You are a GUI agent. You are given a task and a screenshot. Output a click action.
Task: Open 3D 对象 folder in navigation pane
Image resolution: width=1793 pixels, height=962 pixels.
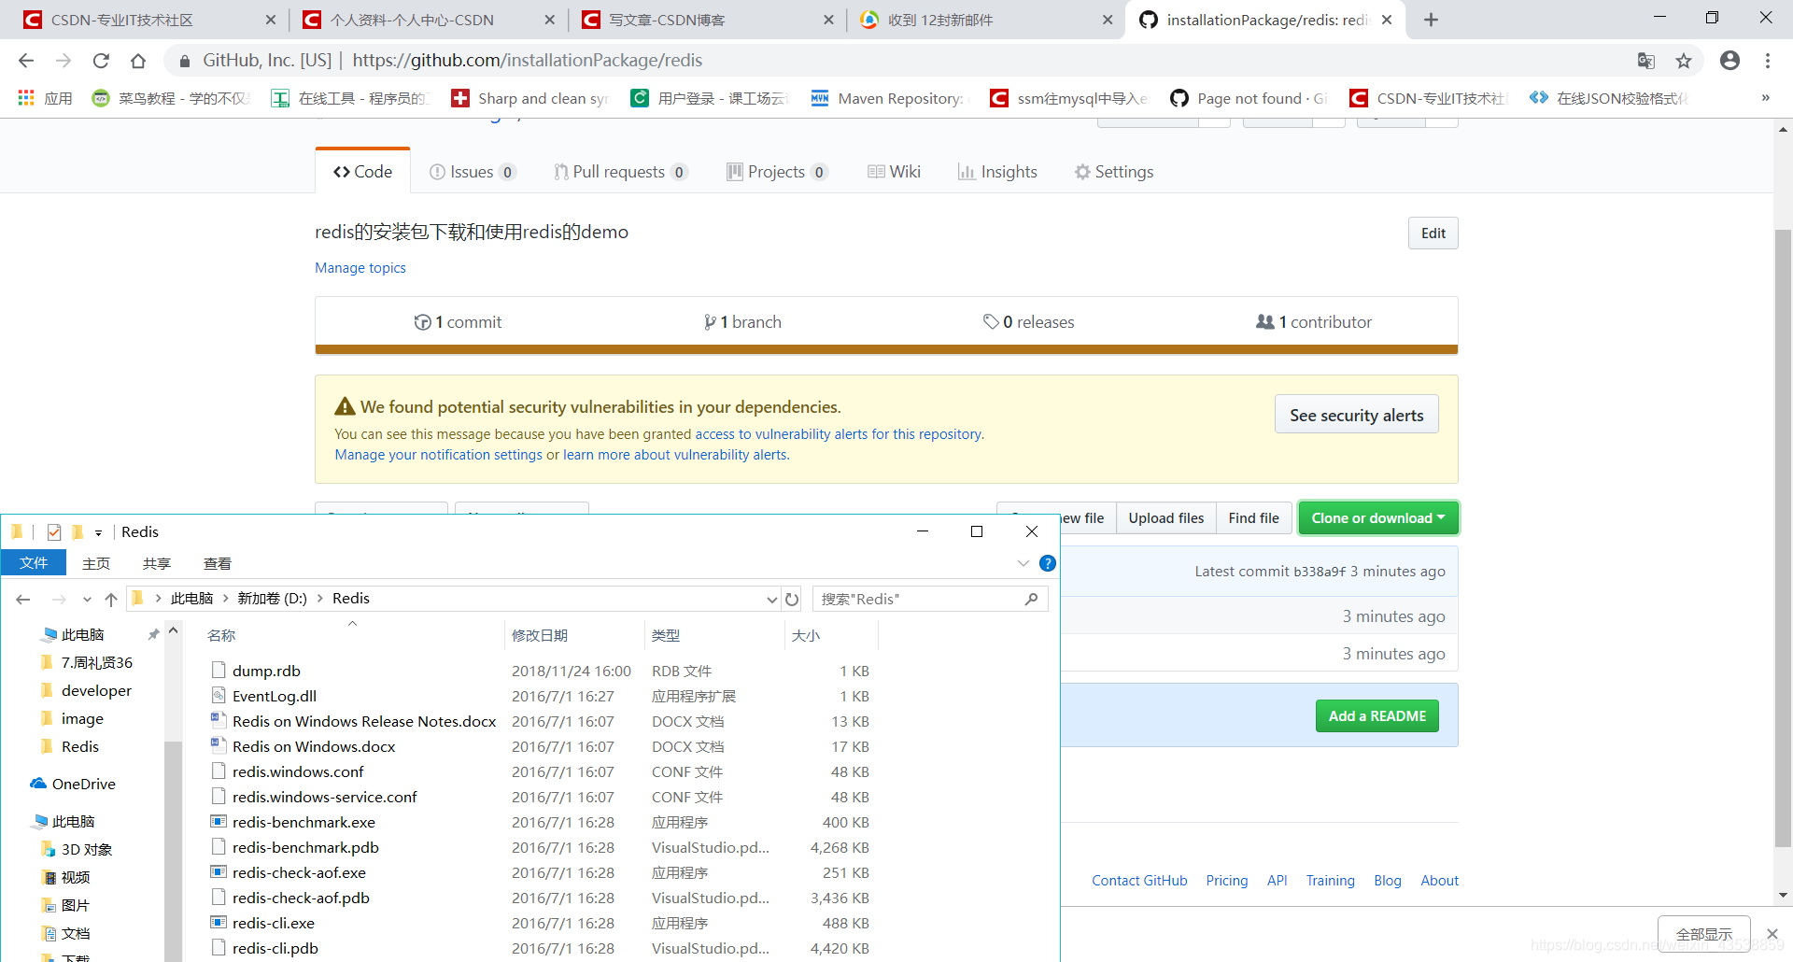77,849
